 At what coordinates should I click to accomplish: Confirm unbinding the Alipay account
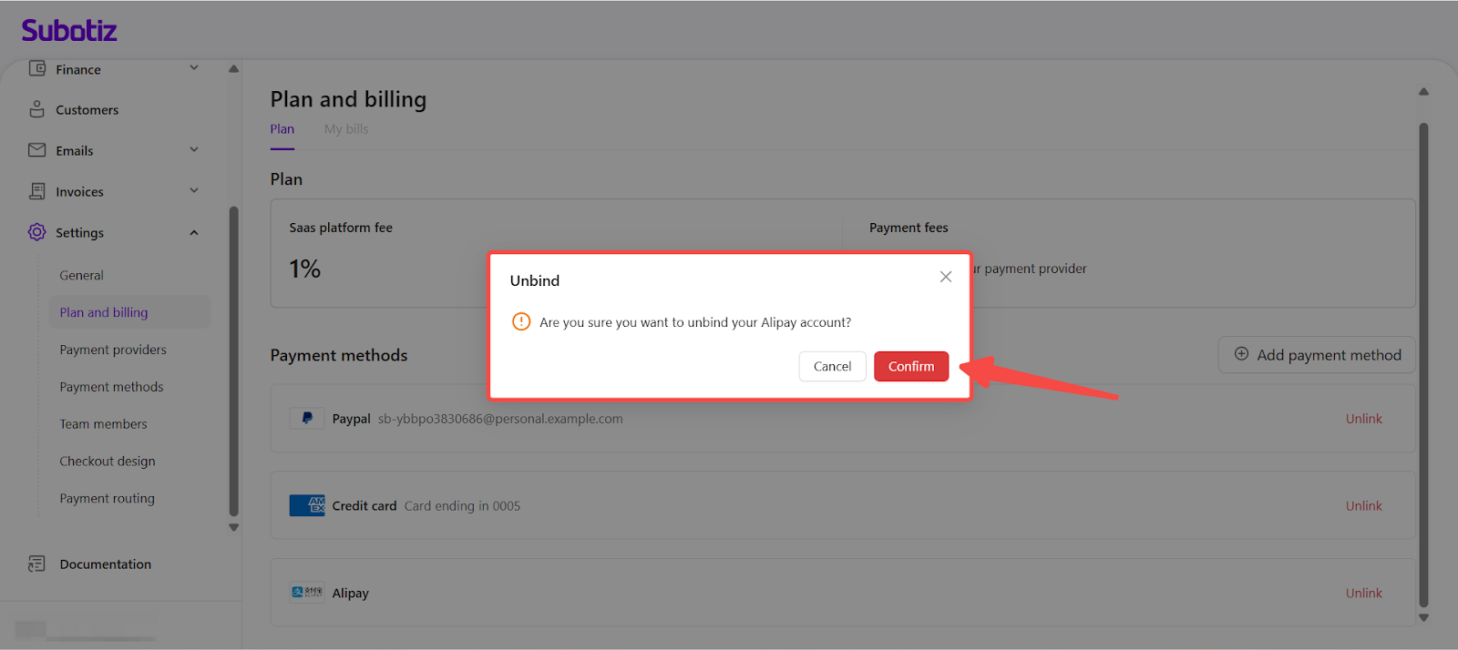coord(911,366)
